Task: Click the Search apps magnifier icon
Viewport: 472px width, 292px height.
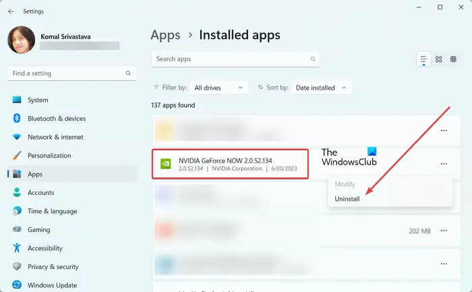Action: pyautogui.click(x=313, y=59)
